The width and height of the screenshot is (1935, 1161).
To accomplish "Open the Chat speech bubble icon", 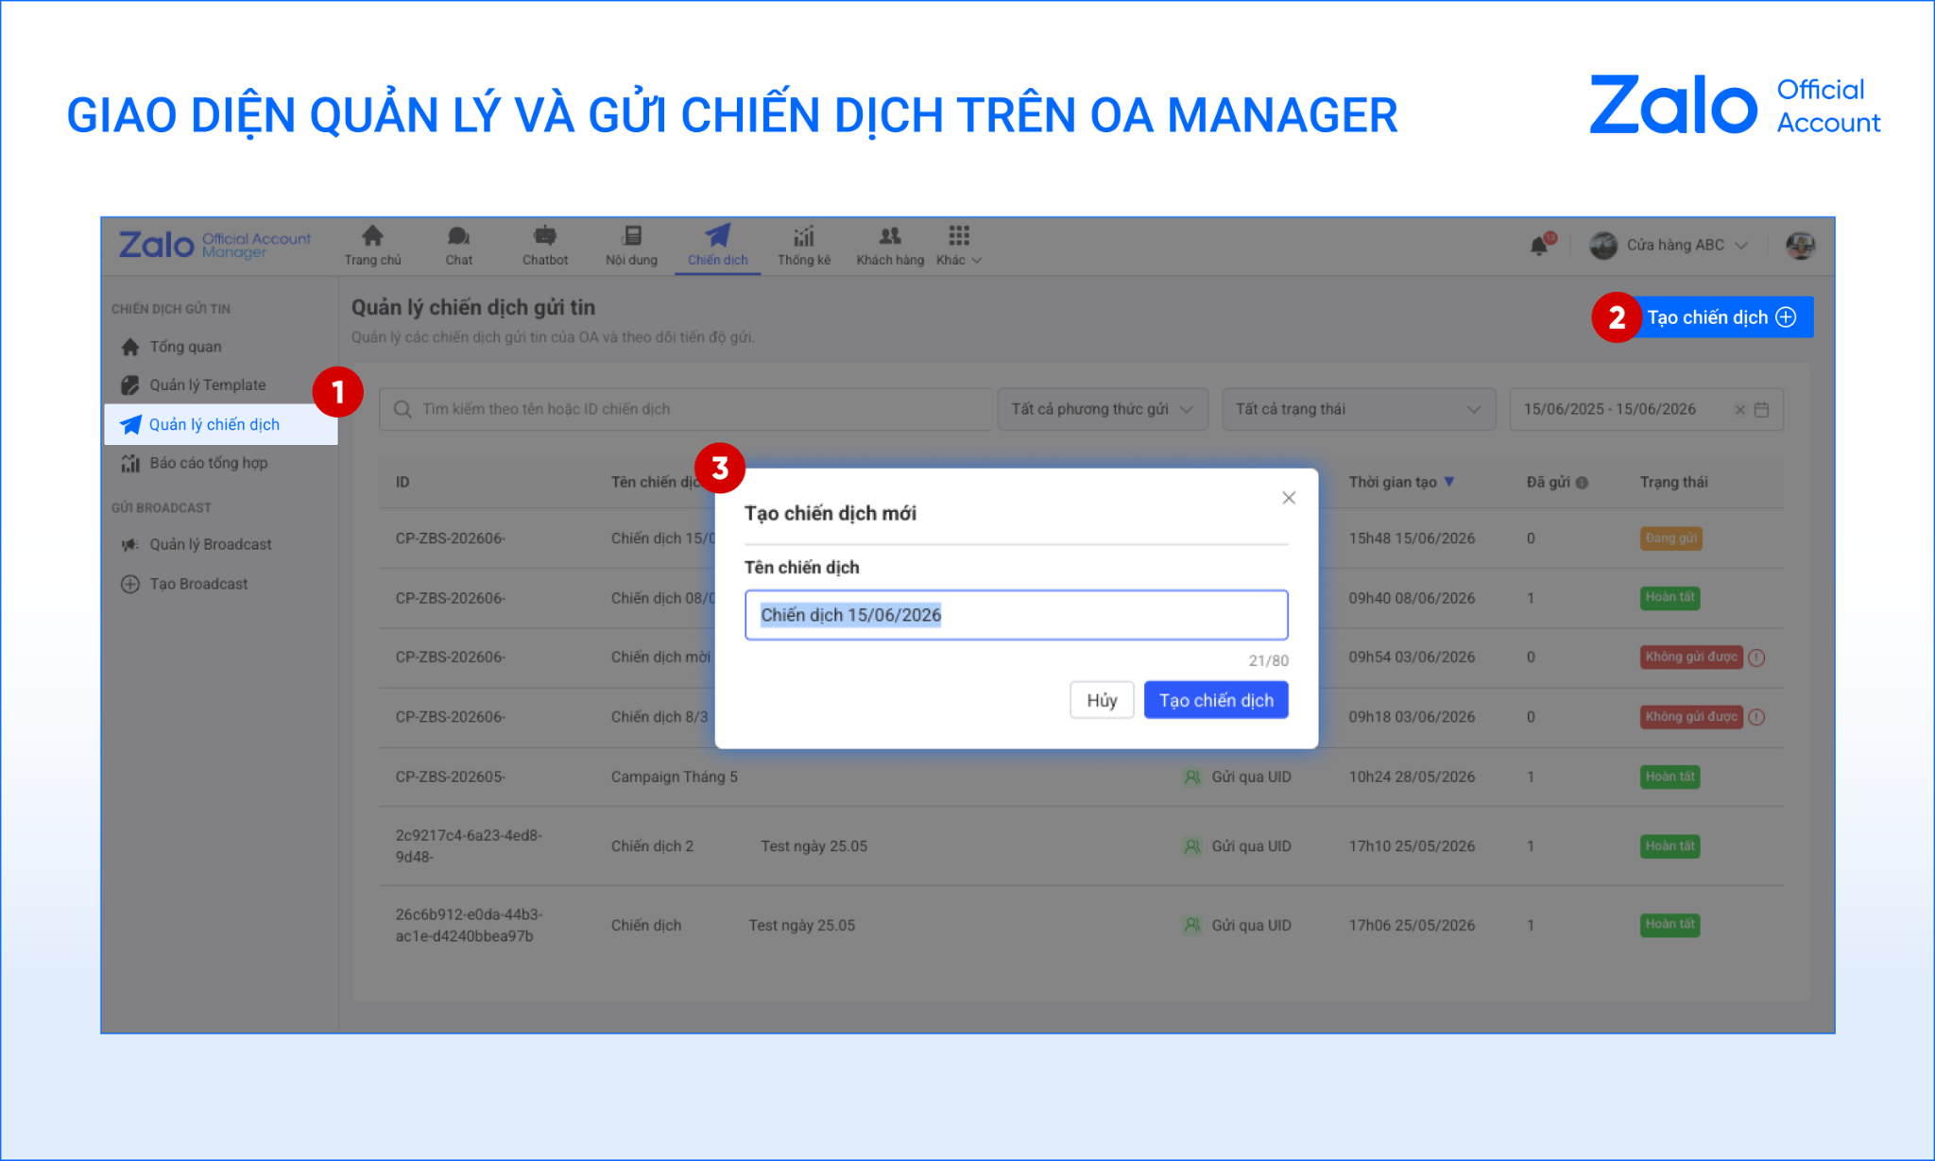I will click(x=458, y=235).
